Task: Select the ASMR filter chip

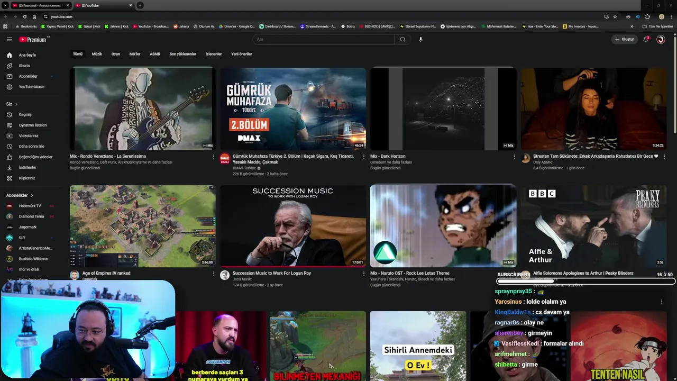Action: 155,54
